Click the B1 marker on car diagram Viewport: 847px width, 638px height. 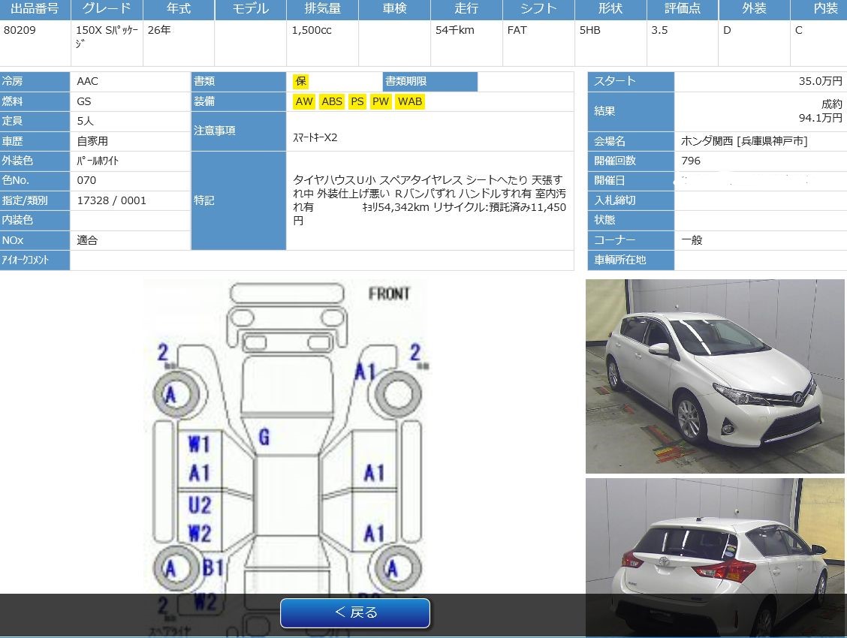click(213, 567)
